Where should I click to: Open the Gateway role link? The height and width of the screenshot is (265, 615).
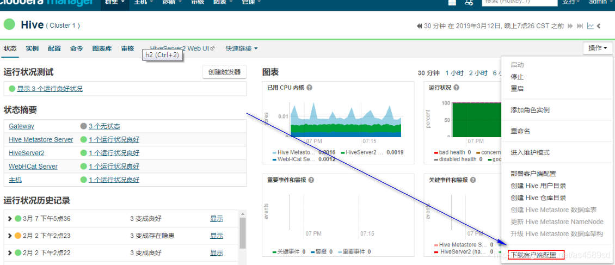pyautogui.click(x=22, y=126)
